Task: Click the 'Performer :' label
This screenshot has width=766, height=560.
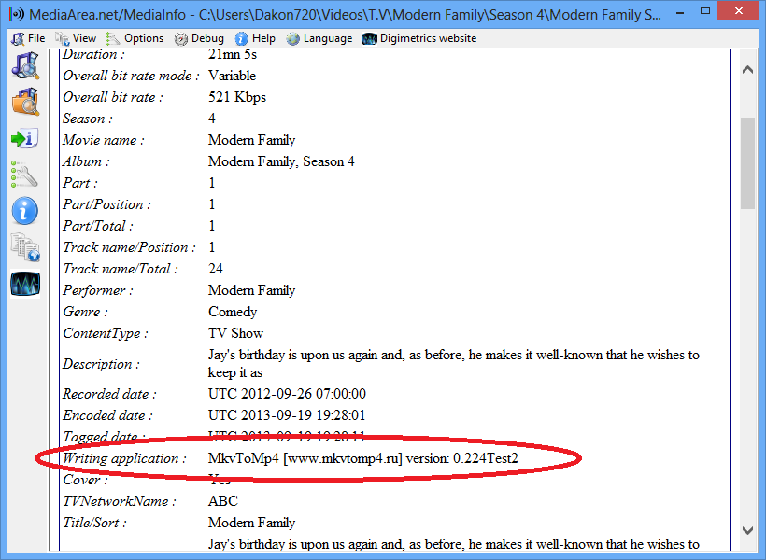Action: pyautogui.click(x=98, y=290)
